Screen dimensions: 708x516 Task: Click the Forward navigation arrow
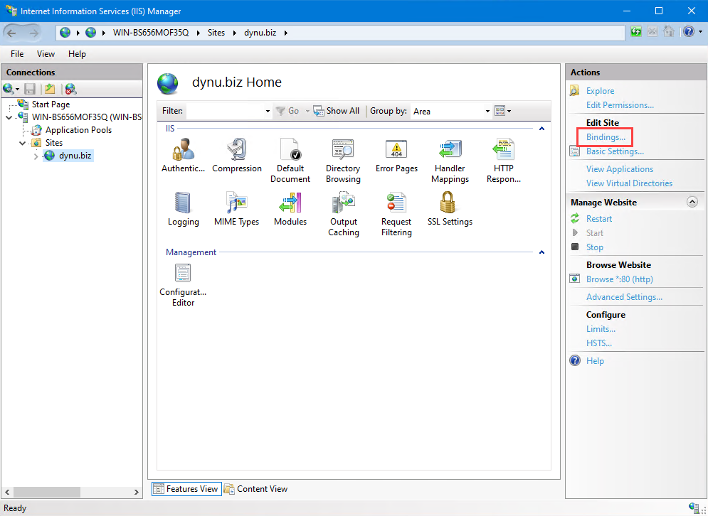34,33
